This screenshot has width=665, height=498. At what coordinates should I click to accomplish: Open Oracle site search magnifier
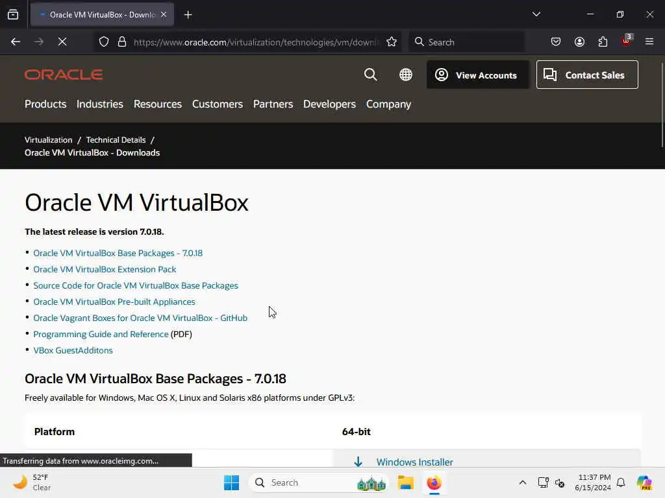point(370,75)
